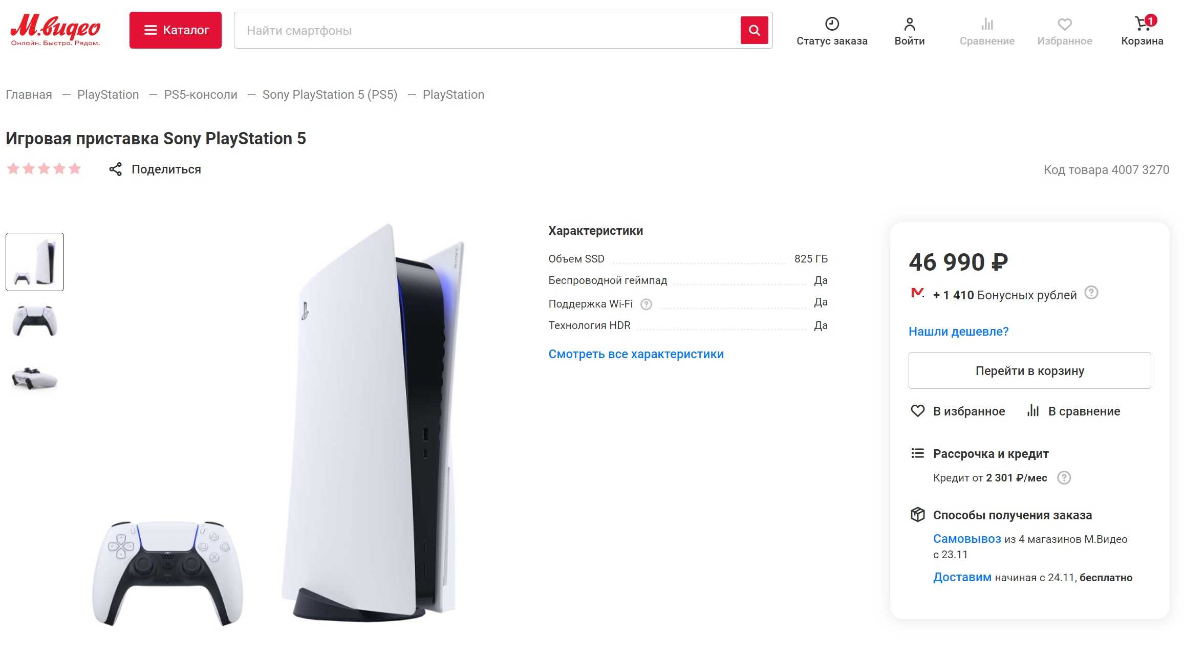Image resolution: width=1184 pixels, height=659 pixels.
Task: Click the Характеристики heading
Action: (x=595, y=231)
